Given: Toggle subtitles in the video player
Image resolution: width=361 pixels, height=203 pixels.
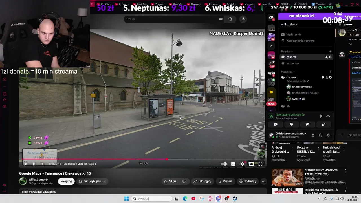Looking at the screenshot, I should 233,164.
